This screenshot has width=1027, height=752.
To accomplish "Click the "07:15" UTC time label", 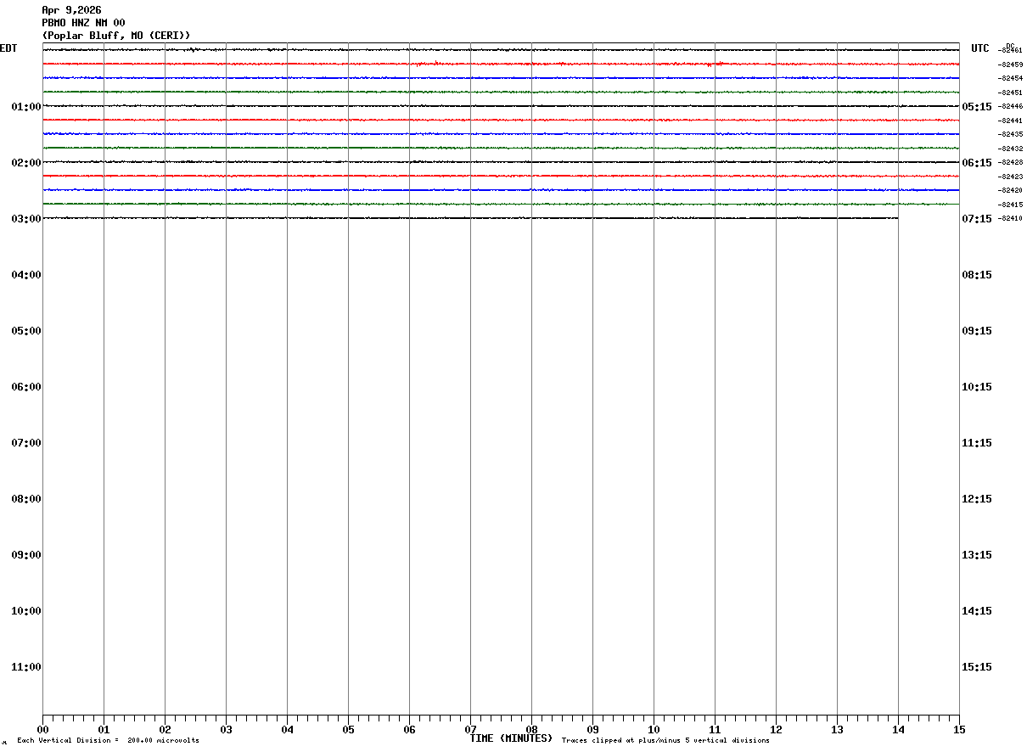I will 977,219.
